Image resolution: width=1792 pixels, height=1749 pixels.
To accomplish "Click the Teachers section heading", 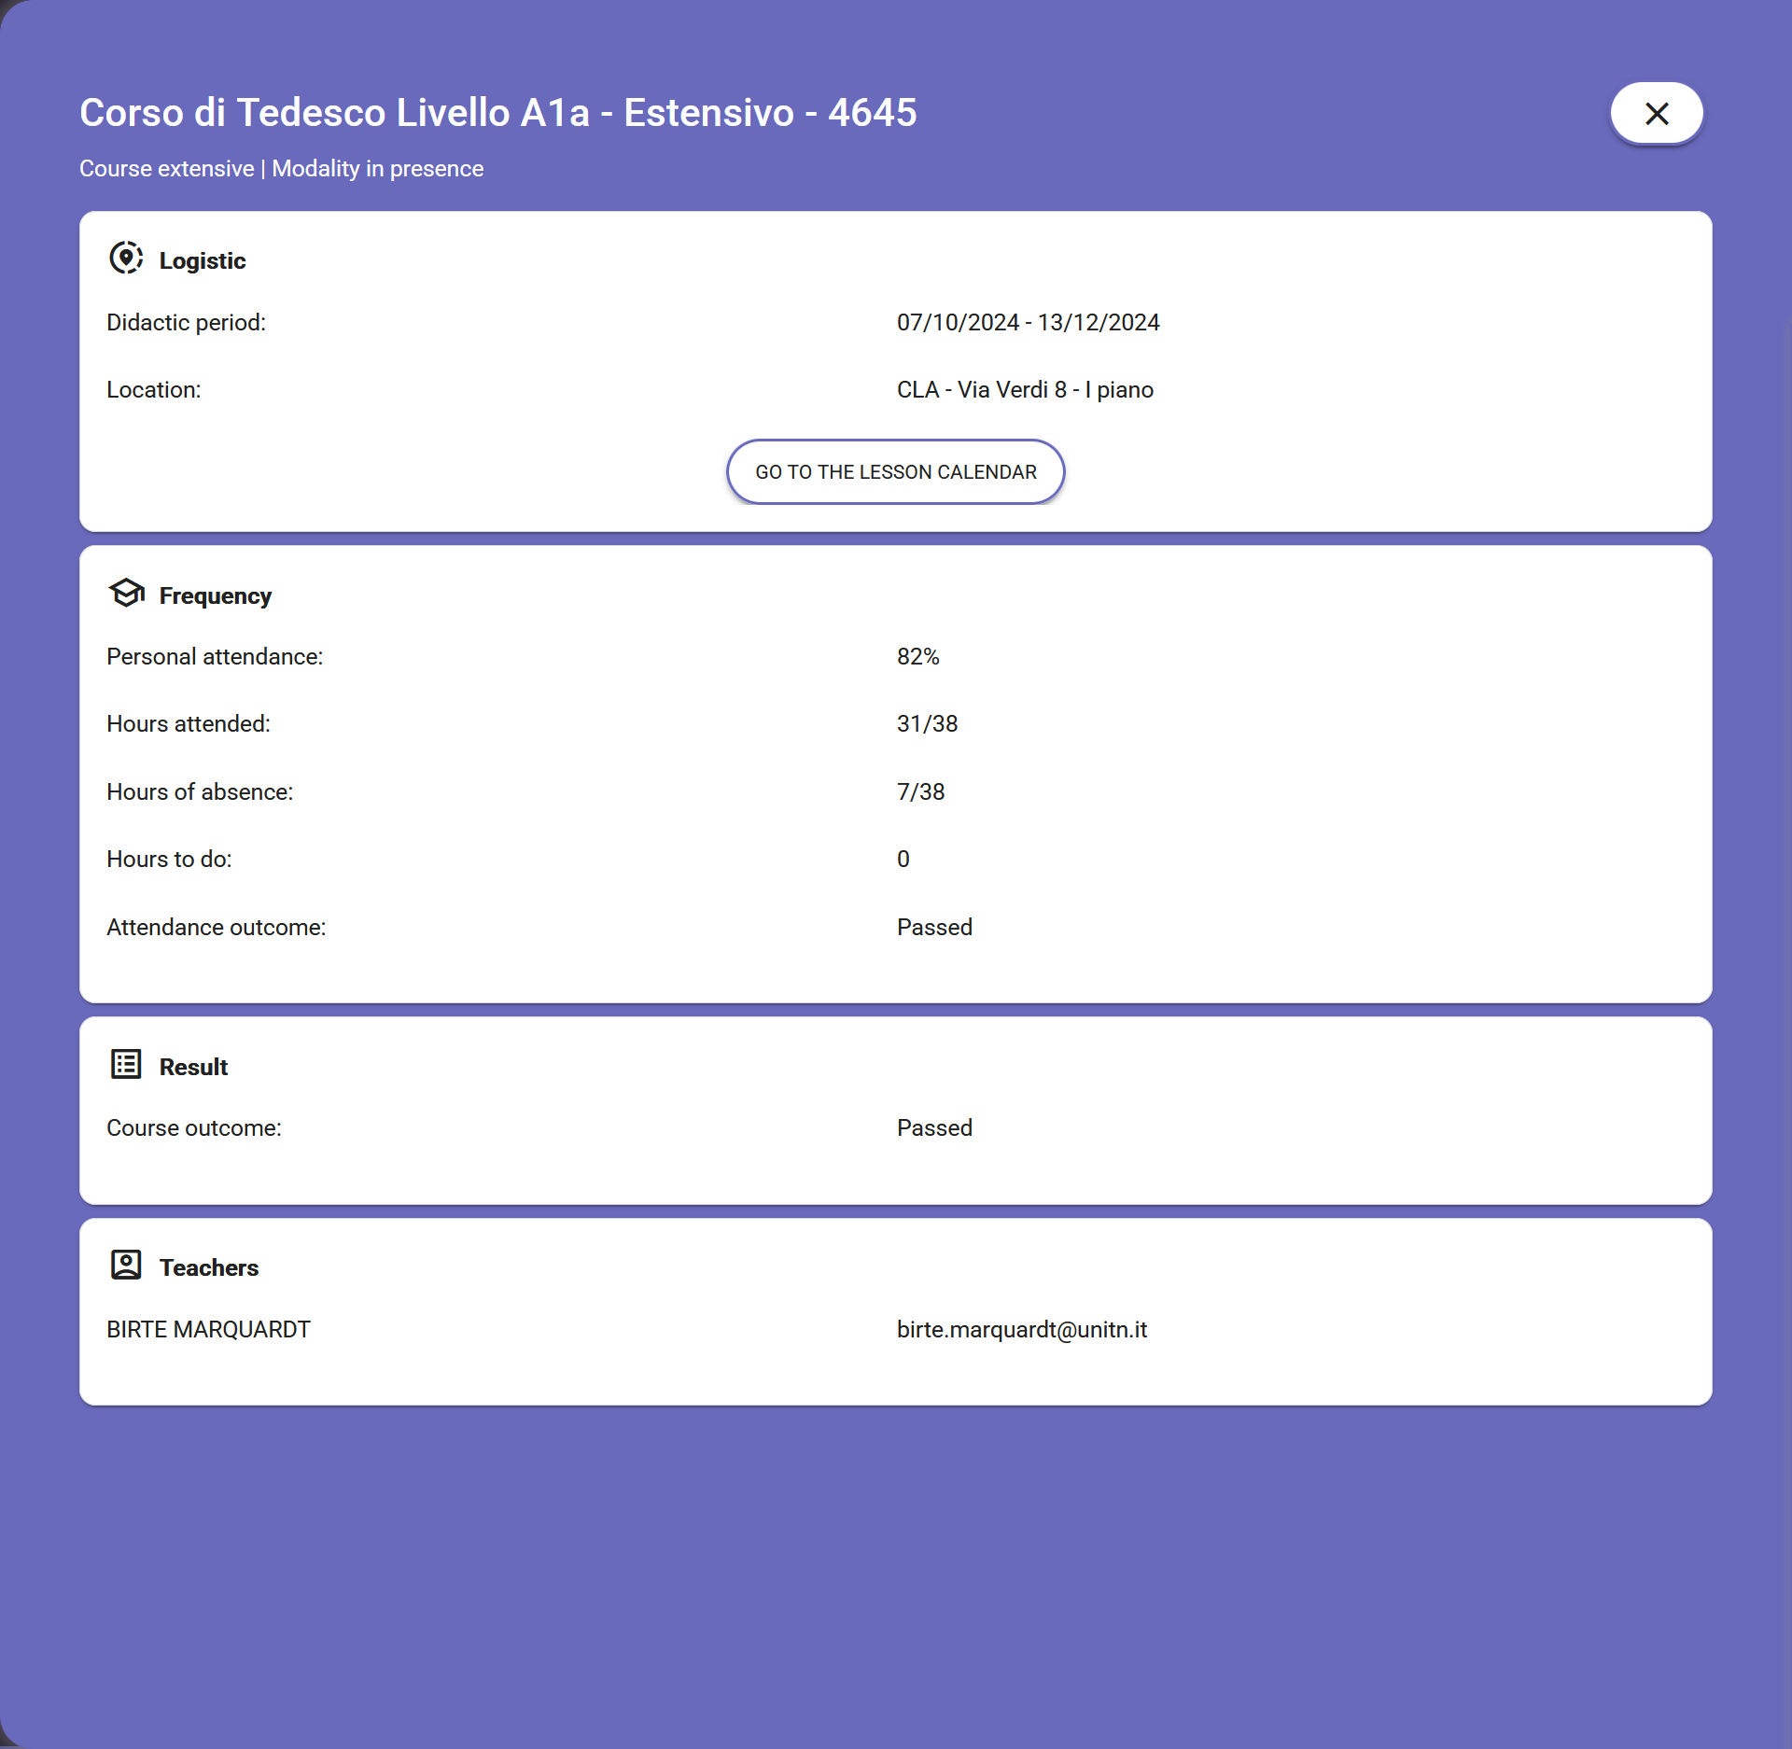I will pyautogui.click(x=208, y=1267).
